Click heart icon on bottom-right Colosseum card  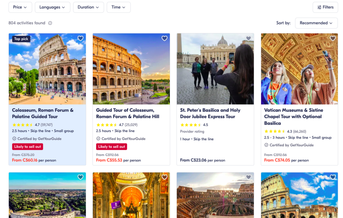pos(333,177)
